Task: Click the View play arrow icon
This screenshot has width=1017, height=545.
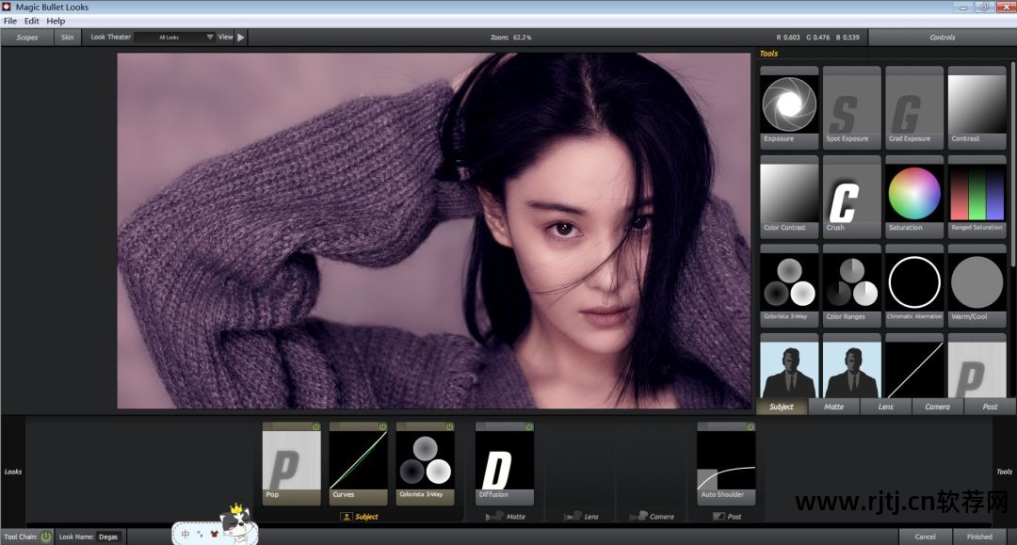Action: tap(241, 38)
